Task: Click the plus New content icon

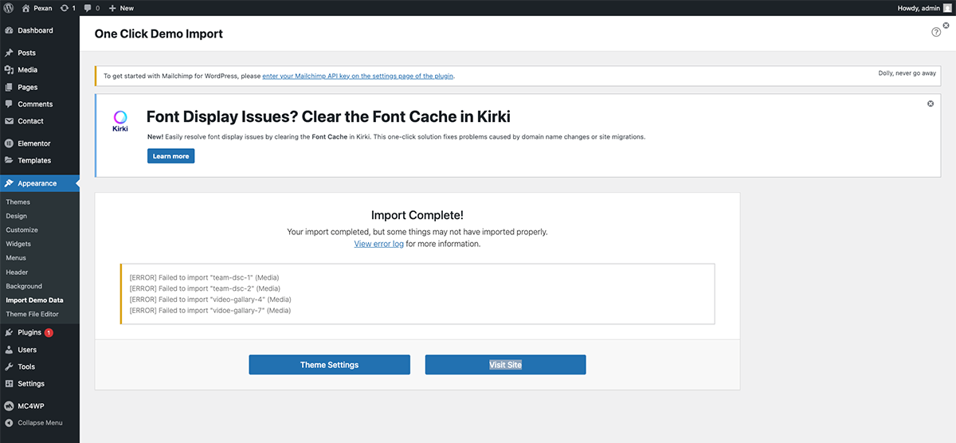Action: tap(112, 8)
